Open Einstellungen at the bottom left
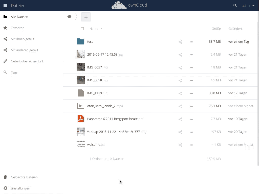Screen dimensions: 259x194 pos(20,188)
